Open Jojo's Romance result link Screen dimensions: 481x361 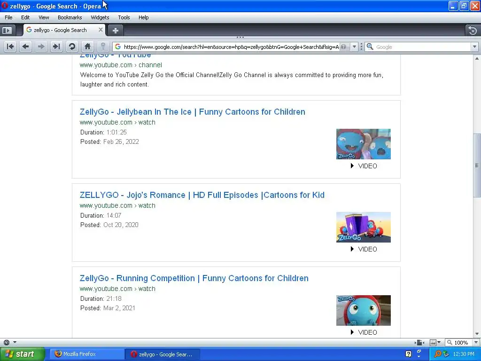pos(202,195)
